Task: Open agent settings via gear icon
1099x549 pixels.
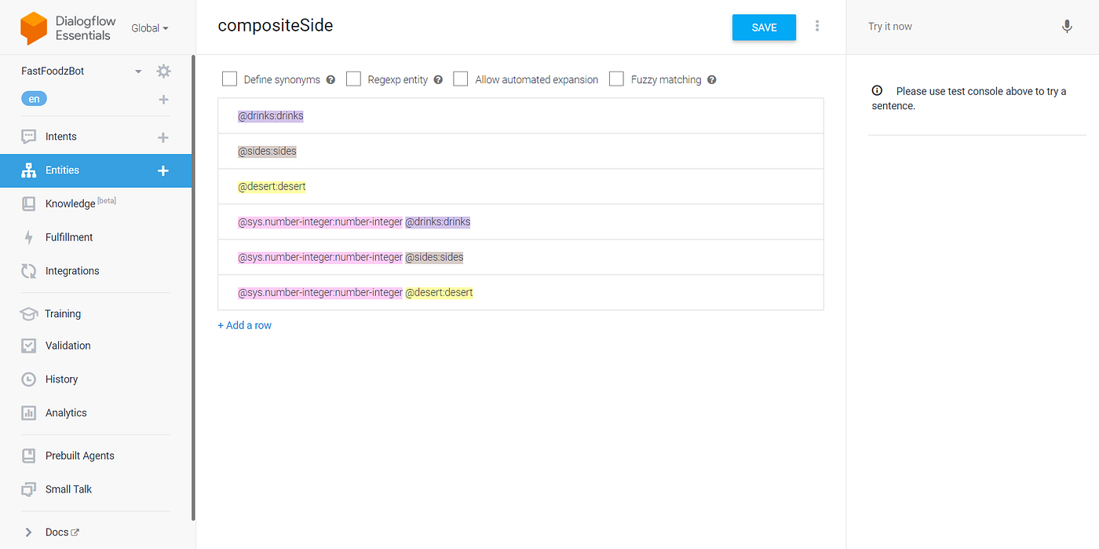Action: 163,70
